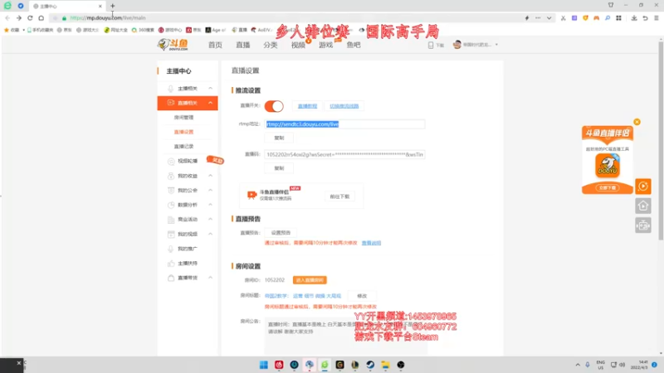The width and height of the screenshot is (664, 373).
Task: Open the 首页 home nav item
Action: [x=215, y=45]
